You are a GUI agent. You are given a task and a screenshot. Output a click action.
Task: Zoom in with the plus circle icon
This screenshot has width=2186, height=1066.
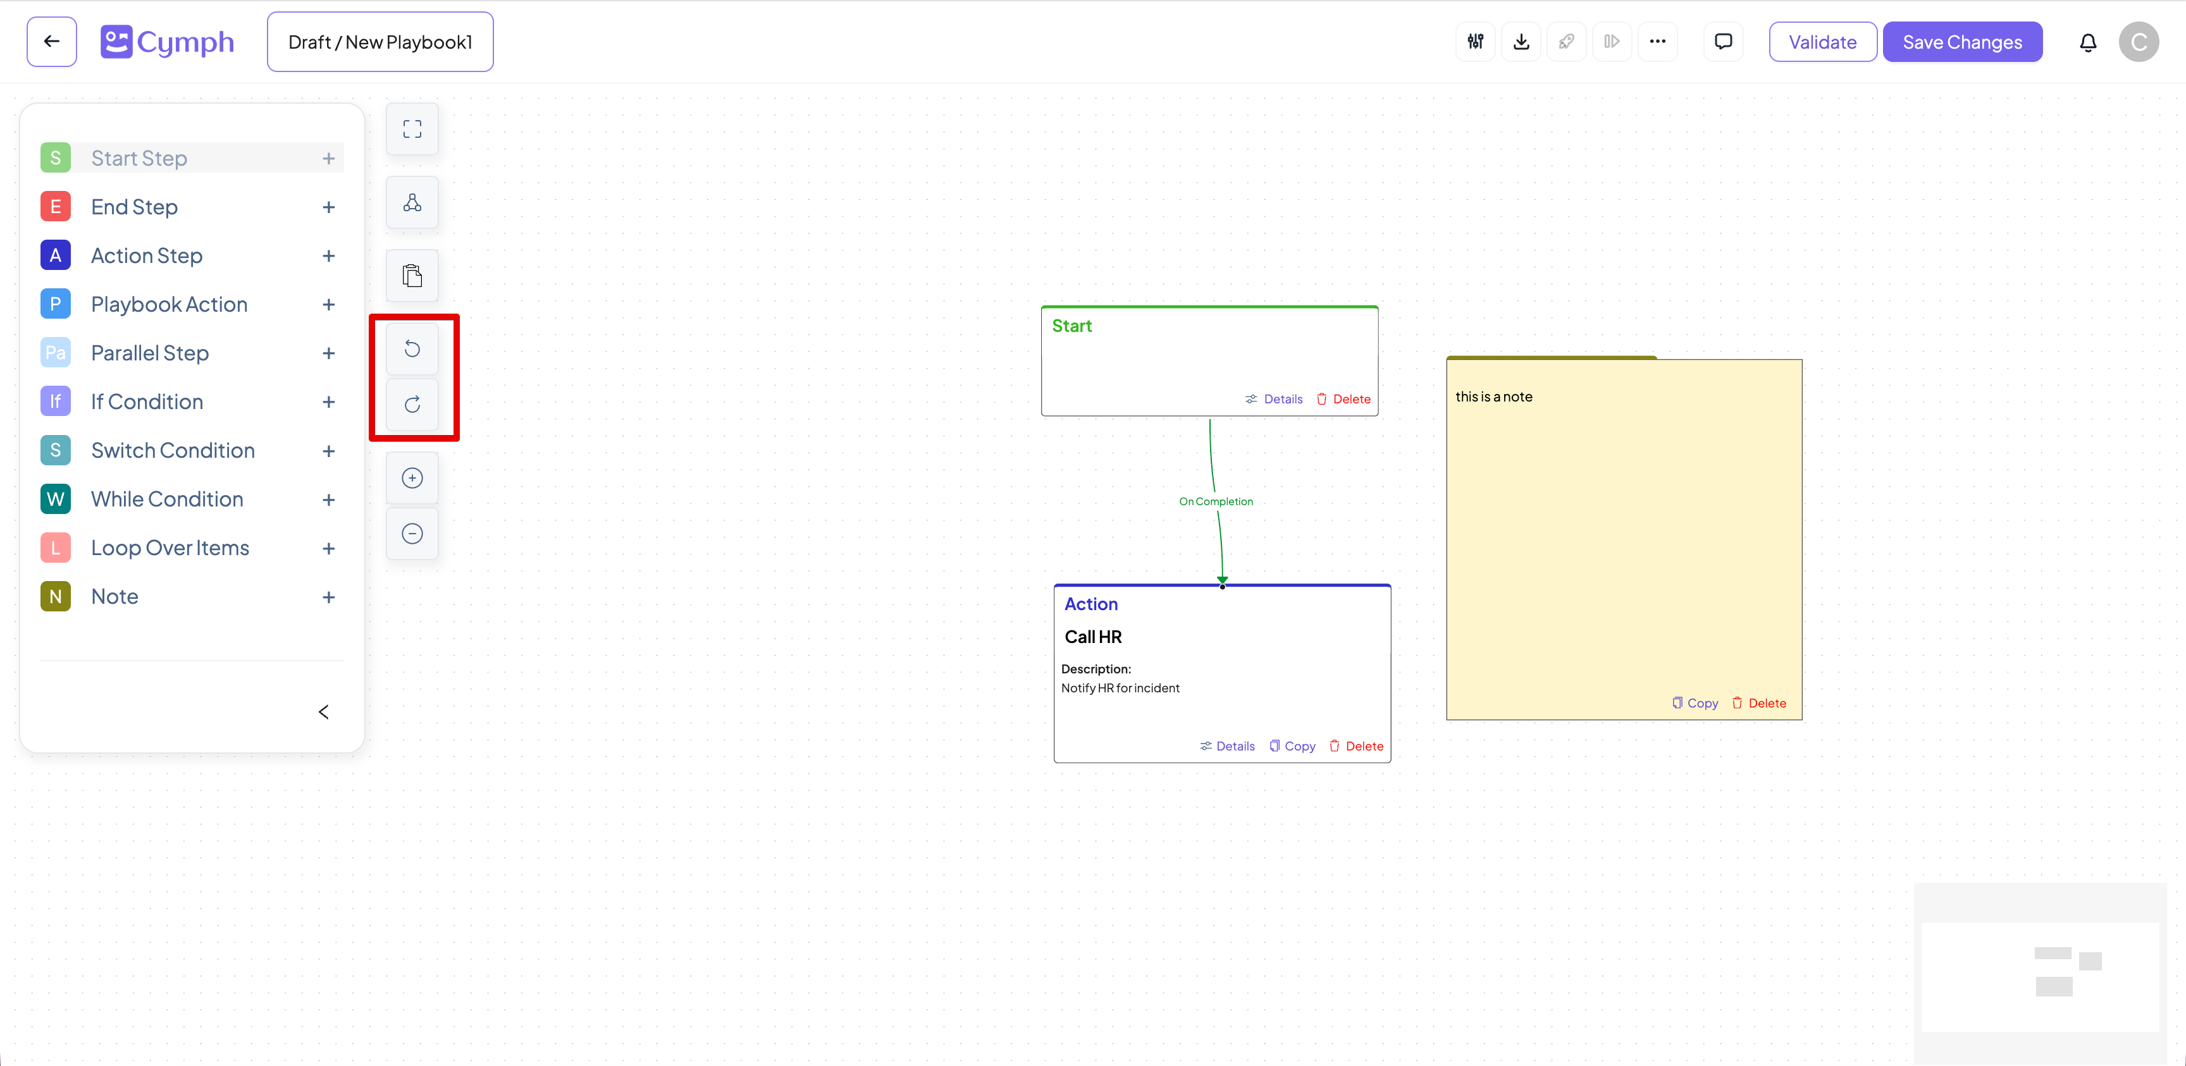412,478
